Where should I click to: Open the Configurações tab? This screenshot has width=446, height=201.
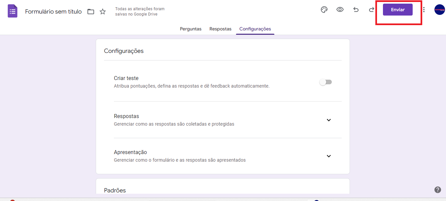(x=255, y=29)
